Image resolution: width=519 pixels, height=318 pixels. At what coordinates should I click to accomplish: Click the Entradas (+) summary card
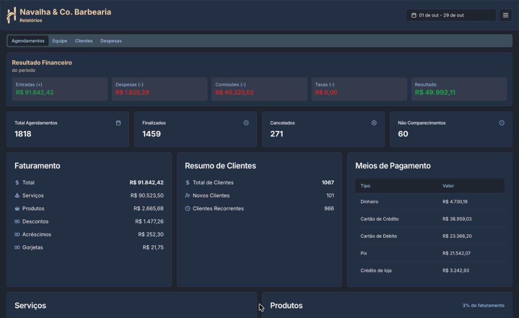click(x=60, y=89)
